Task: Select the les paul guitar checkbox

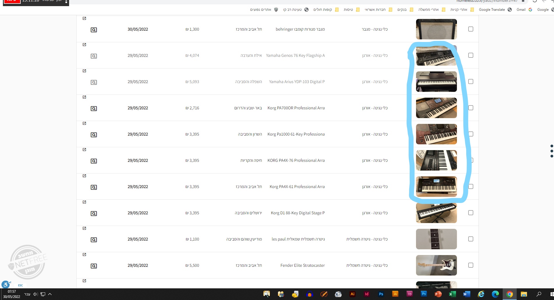Action: coord(471,239)
